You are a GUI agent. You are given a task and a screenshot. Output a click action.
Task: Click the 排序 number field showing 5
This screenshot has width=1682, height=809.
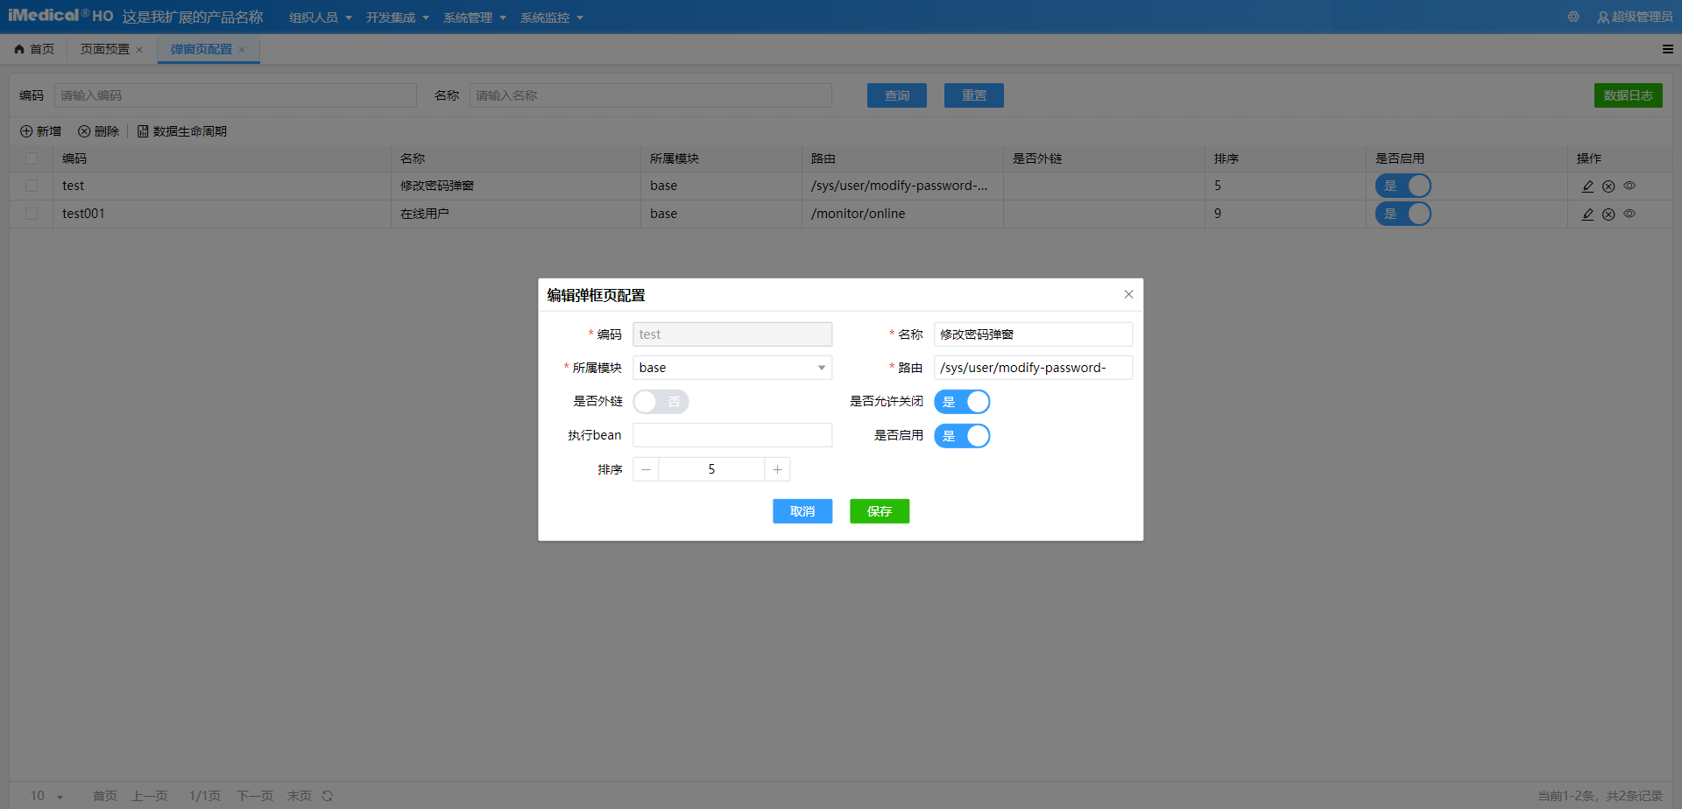coord(711,469)
